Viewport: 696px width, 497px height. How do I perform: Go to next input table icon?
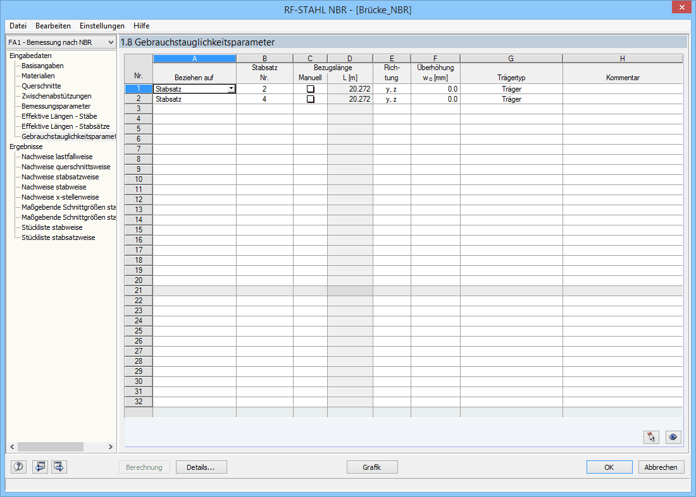(x=59, y=467)
